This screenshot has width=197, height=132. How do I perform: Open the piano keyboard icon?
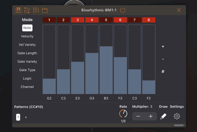[x=18, y=10]
